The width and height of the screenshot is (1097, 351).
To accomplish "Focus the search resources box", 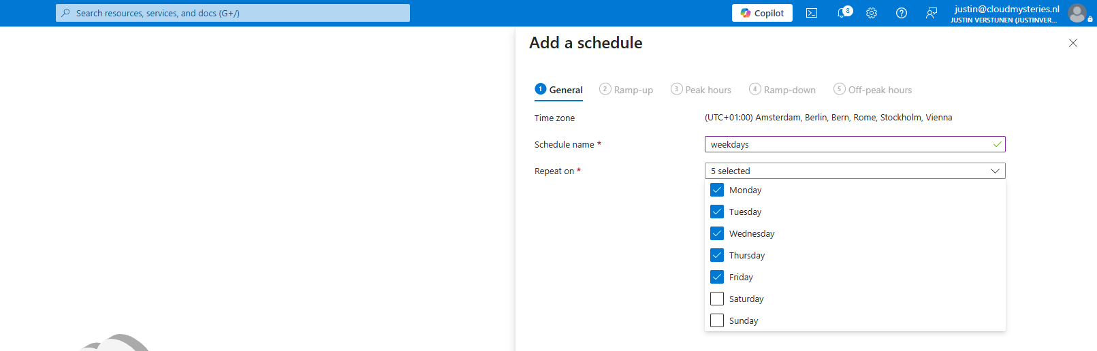I will click(x=233, y=13).
